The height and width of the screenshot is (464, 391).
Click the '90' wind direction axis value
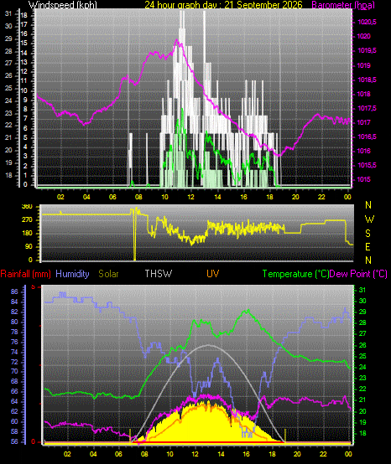point(29,247)
